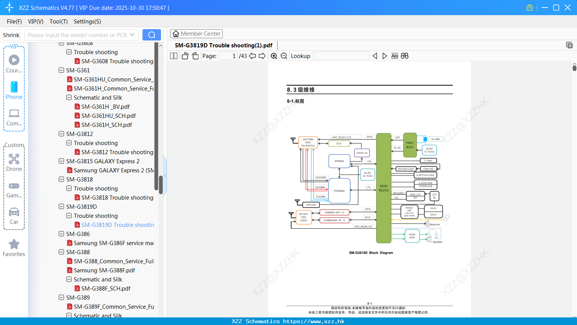Open the Tool(T) menu

59,22
